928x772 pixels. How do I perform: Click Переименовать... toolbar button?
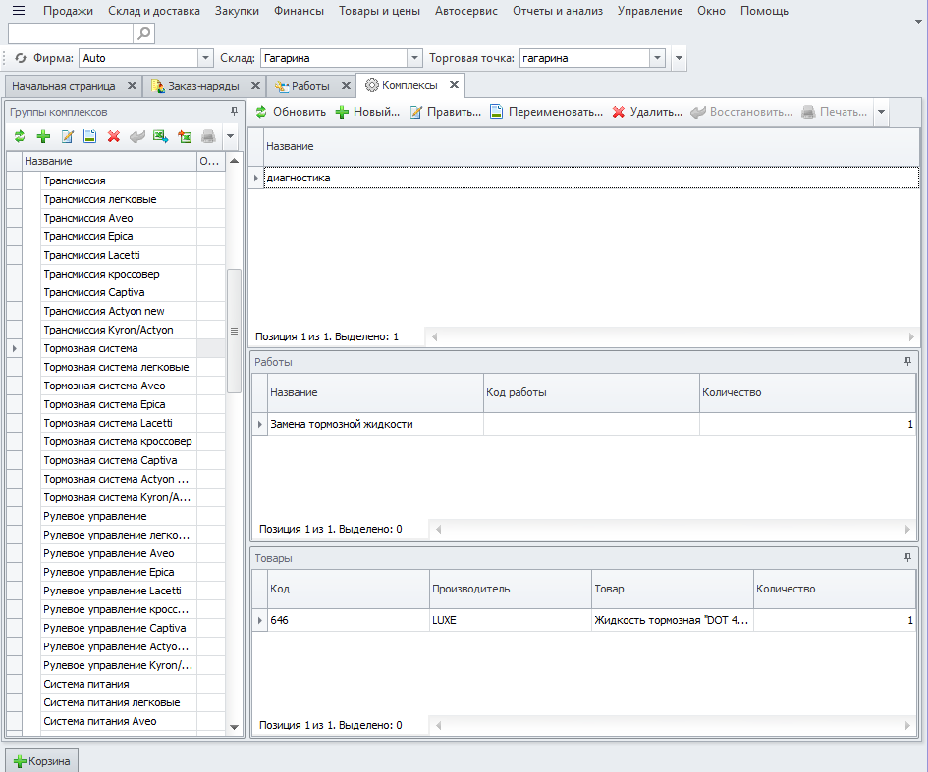click(x=547, y=112)
